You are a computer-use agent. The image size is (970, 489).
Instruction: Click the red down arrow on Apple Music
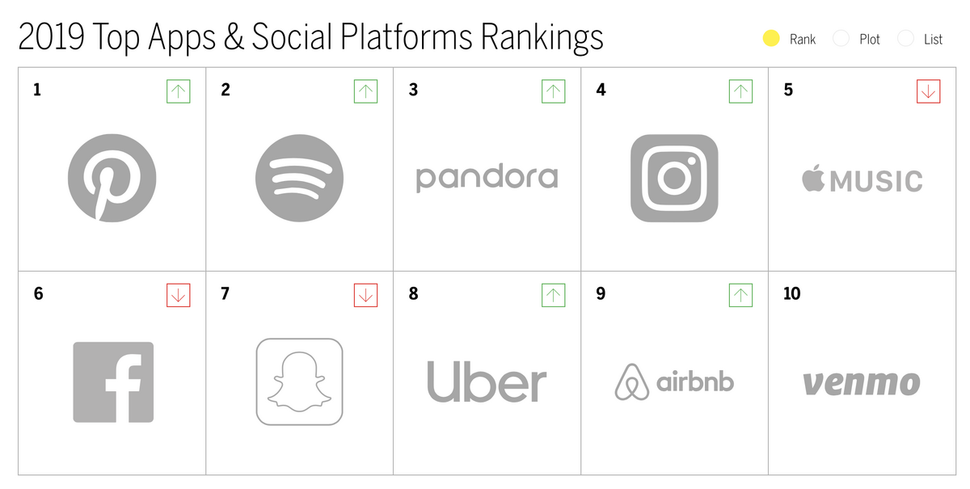coord(929,91)
